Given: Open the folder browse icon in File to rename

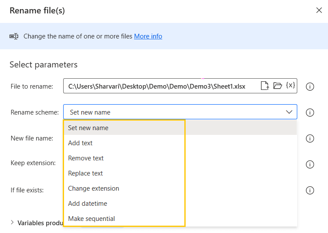Looking at the screenshot, I should (277, 86).
